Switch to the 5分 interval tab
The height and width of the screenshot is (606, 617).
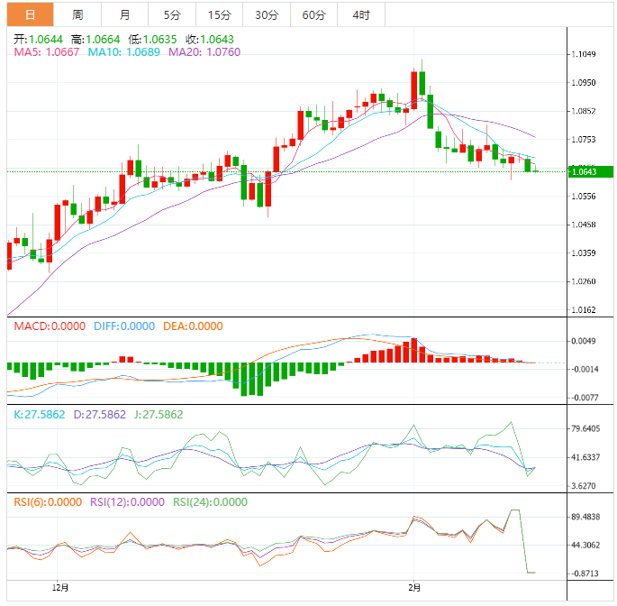pos(171,14)
